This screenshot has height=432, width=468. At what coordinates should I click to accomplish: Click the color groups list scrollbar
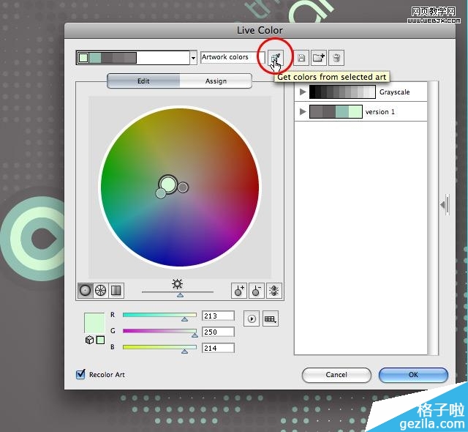(x=433, y=218)
